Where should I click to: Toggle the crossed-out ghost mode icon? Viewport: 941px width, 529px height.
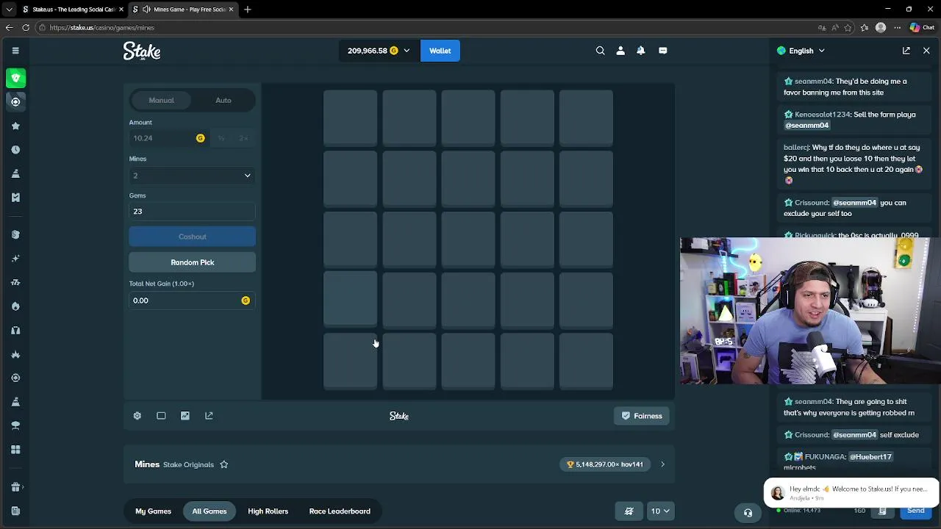pyautogui.click(x=629, y=511)
